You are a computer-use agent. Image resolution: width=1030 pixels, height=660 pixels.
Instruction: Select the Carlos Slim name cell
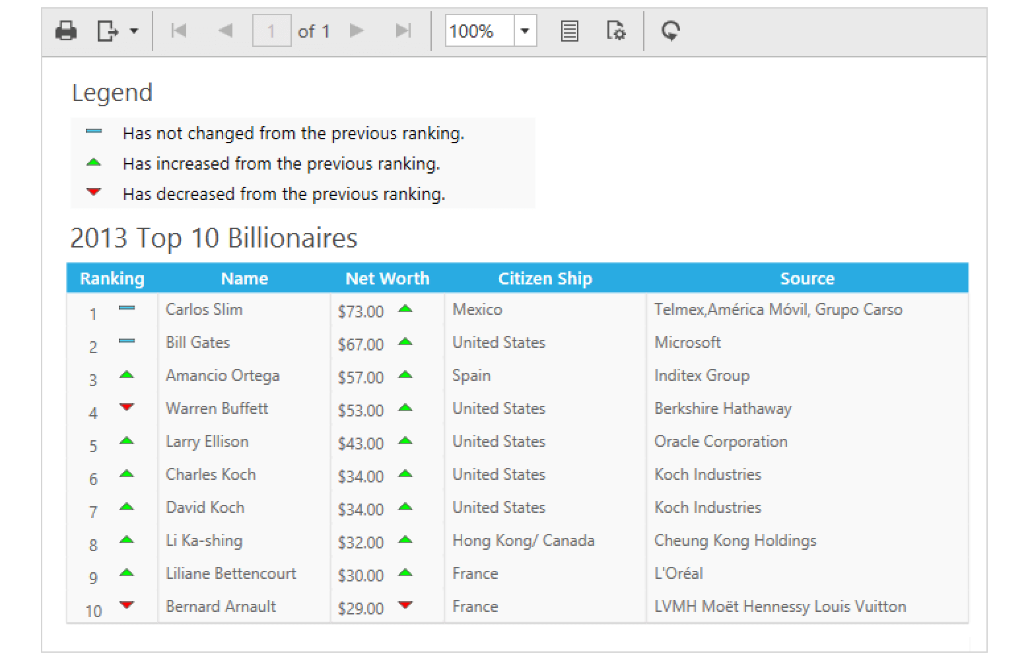pos(204,310)
